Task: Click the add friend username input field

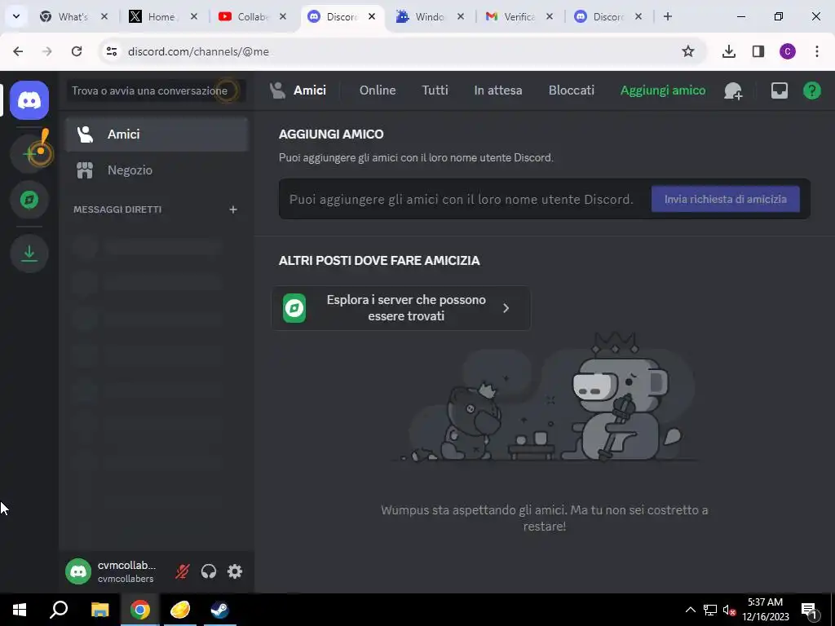Action: click(x=462, y=199)
